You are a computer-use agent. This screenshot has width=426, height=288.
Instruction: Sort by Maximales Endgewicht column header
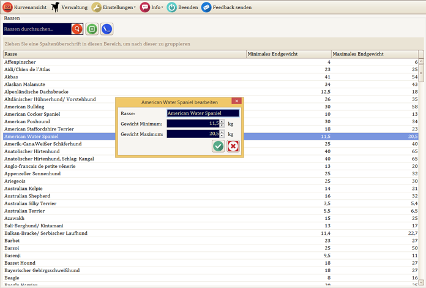(375, 54)
